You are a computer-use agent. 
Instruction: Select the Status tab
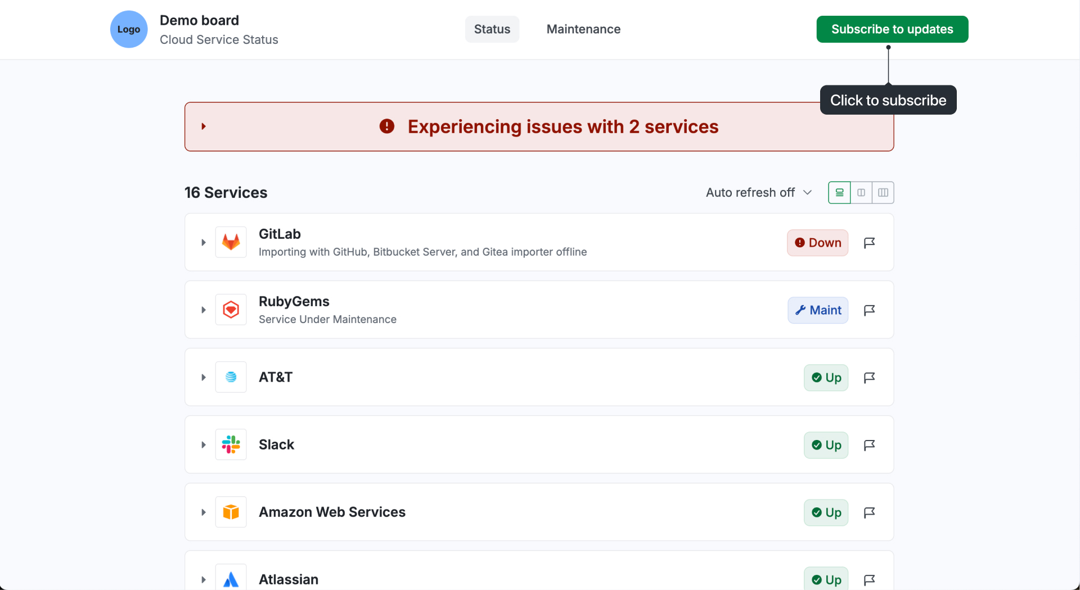coord(492,29)
